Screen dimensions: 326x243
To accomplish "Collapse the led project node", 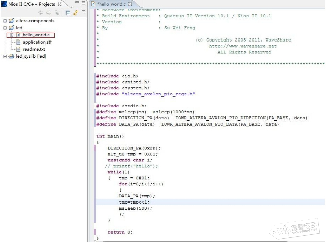I will click(x=5, y=28).
